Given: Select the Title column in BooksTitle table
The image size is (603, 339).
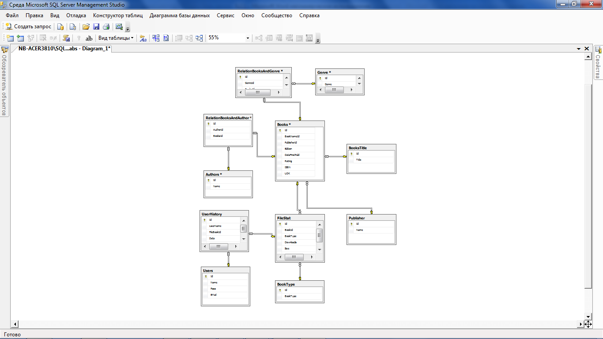Looking at the screenshot, I should tap(371, 160).
